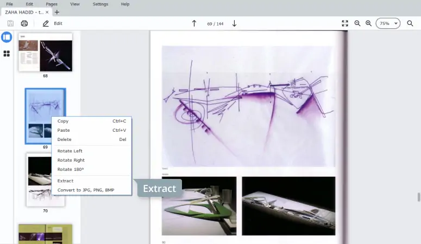Click the zoom in magnifier
This screenshot has width=421, height=244.
(369, 23)
